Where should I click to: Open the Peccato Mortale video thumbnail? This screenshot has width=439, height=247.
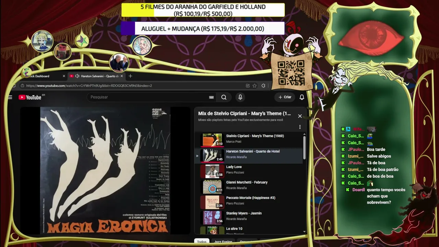(212, 202)
